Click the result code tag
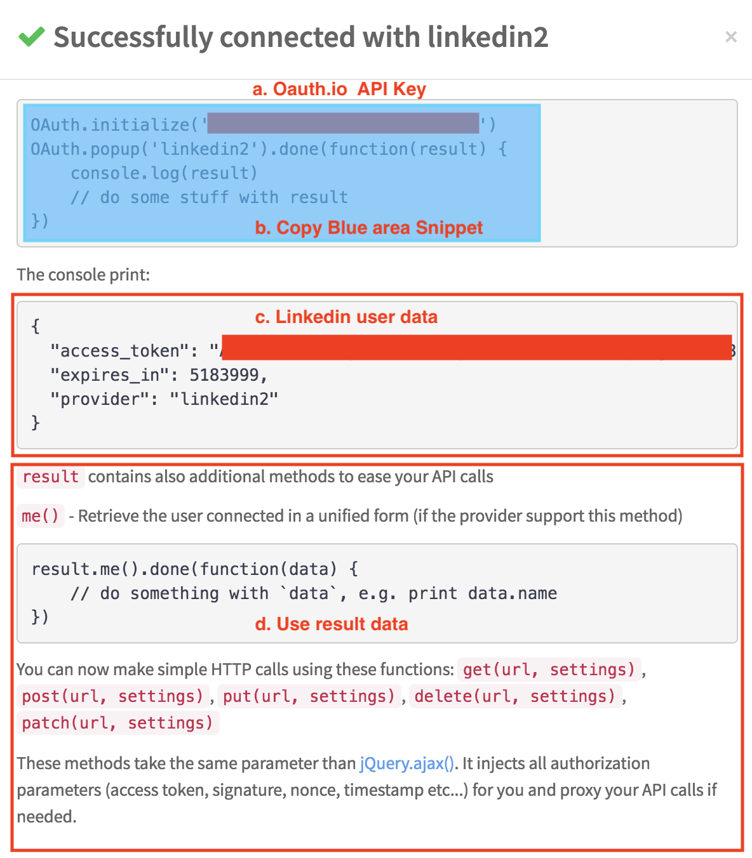The height and width of the screenshot is (858, 752). tap(51, 477)
